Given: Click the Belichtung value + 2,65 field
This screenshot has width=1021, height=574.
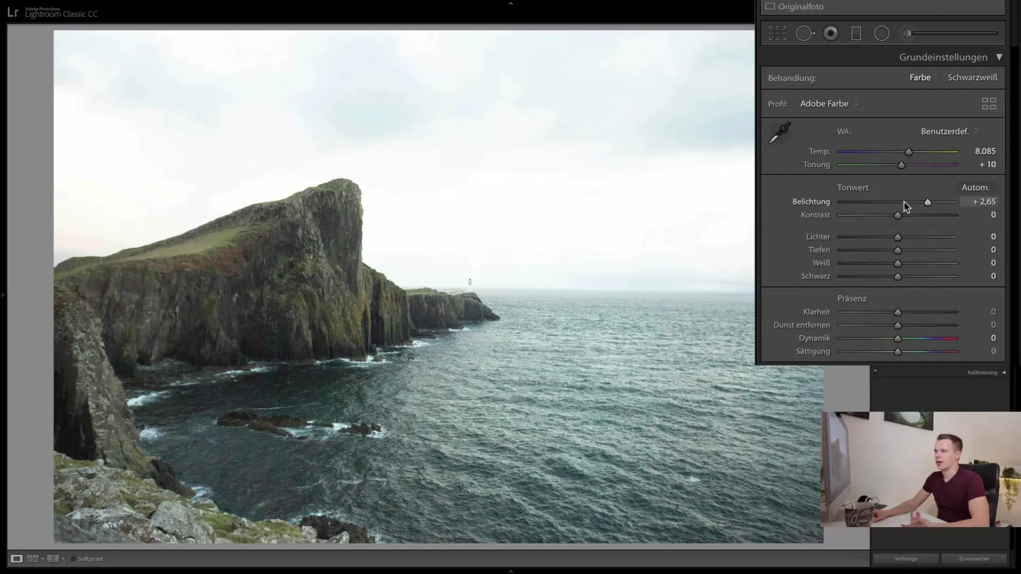Looking at the screenshot, I should [x=979, y=202].
